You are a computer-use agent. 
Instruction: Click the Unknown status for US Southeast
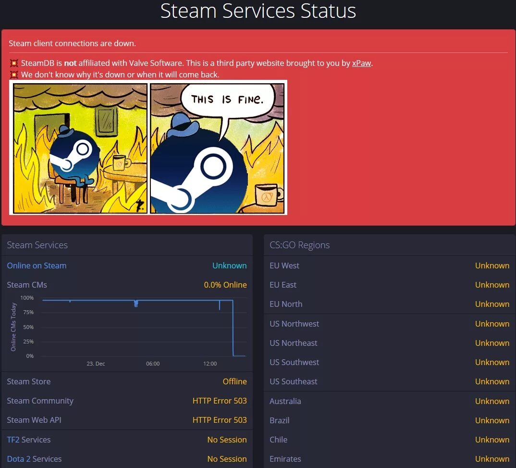tap(492, 381)
